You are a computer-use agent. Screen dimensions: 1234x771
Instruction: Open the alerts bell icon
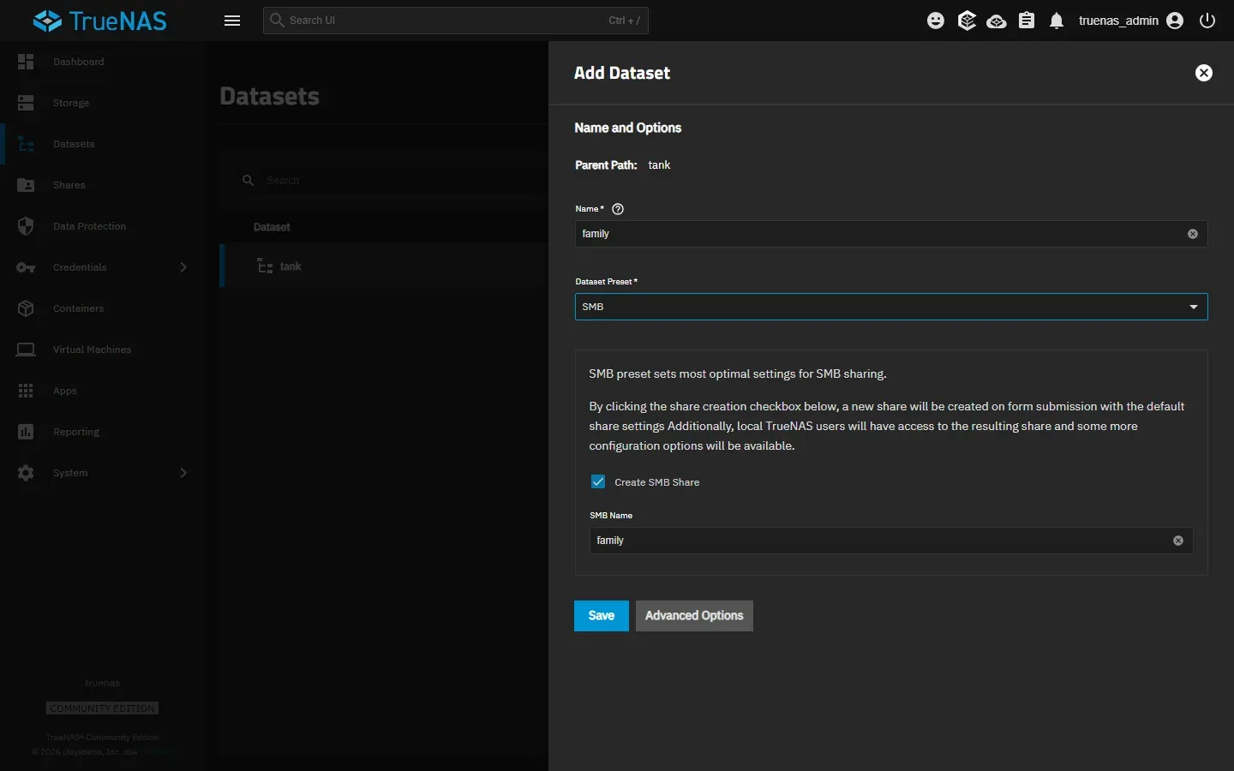tap(1057, 21)
